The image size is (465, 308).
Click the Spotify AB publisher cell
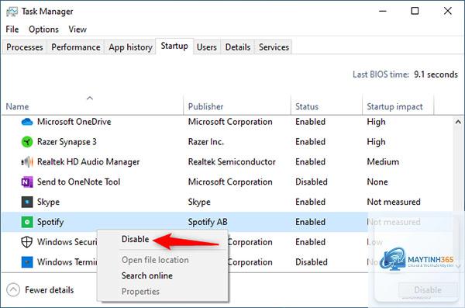[208, 222]
